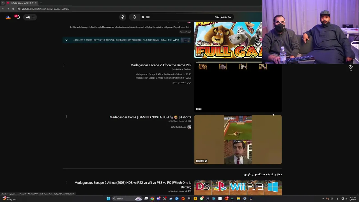Open Xbox app from the taskbar
The height and width of the screenshot is (202, 359).
coord(201,199)
